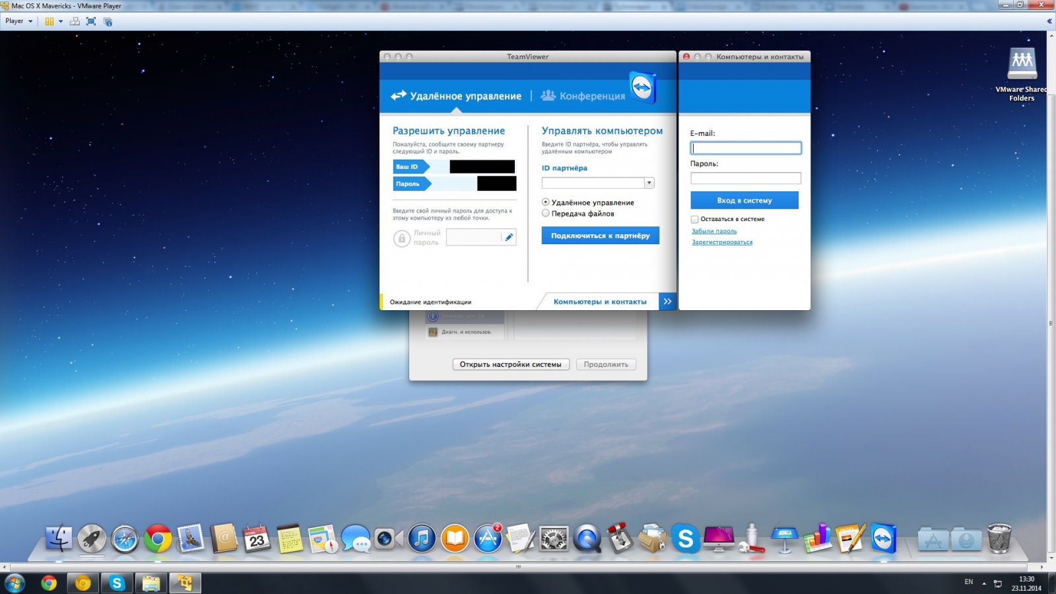This screenshot has height=594, width=1056.
Task: Launch Safari from the dock
Action: 125,539
